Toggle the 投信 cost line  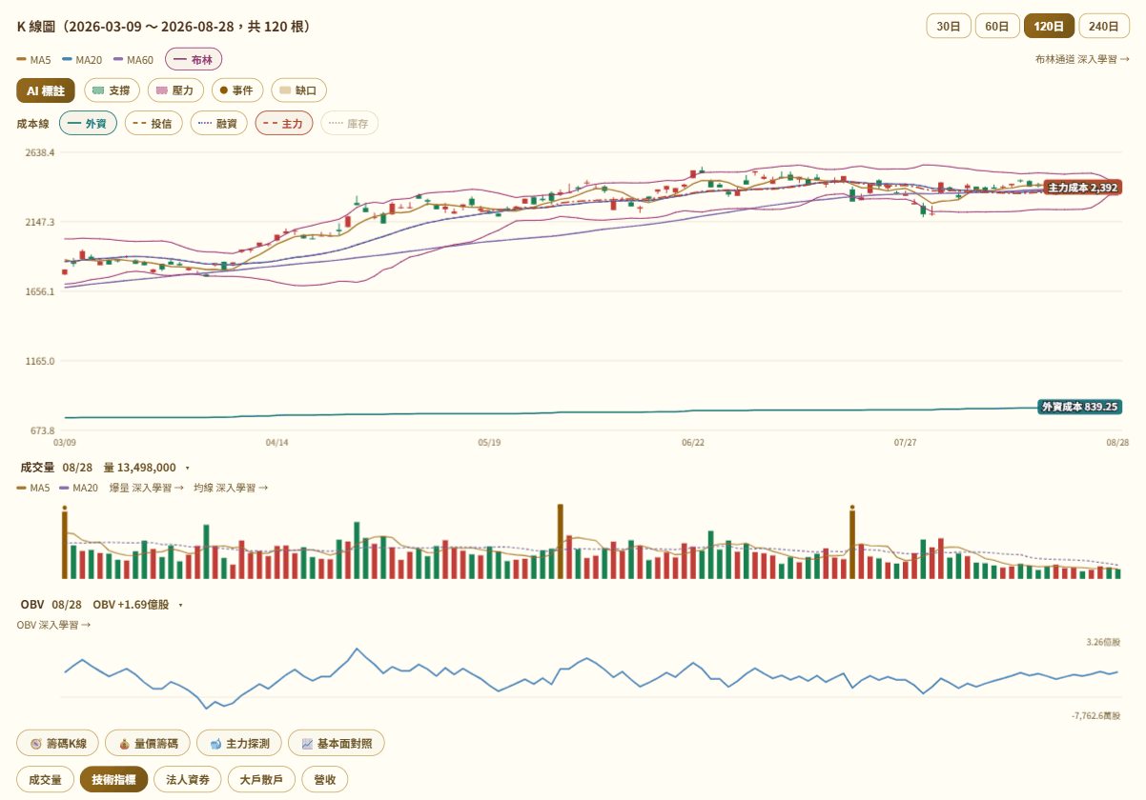click(x=153, y=123)
